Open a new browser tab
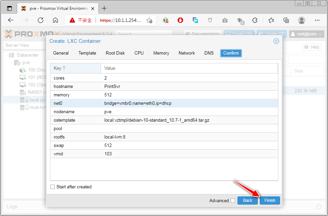Image resolution: width=328 pixels, height=216 pixels. click(104, 8)
